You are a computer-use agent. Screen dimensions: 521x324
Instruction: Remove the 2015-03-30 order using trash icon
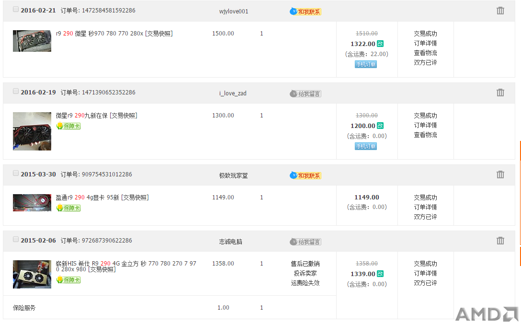500,174
